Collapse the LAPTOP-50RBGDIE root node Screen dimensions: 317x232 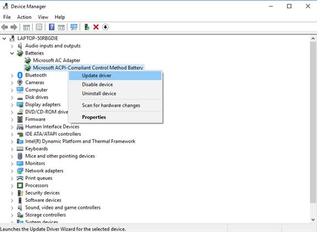point(4,38)
